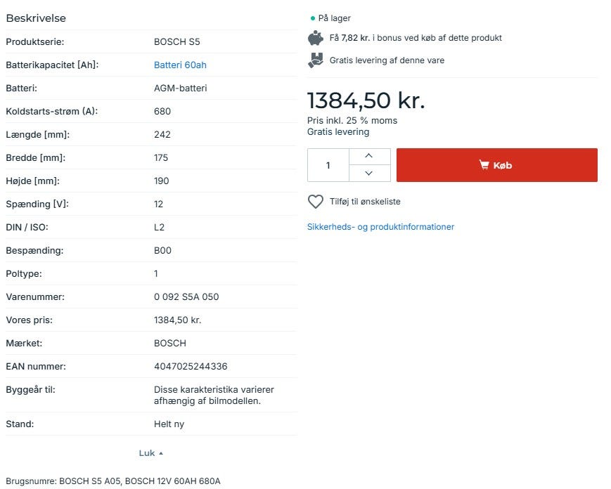Decrease quantity with the down arrow
The width and height of the screenshot is (611, 489).
pyautogui.click(x=369, y=174)
